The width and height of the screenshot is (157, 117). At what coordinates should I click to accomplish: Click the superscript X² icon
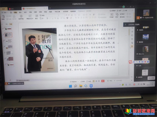click(x=61, y=18)
